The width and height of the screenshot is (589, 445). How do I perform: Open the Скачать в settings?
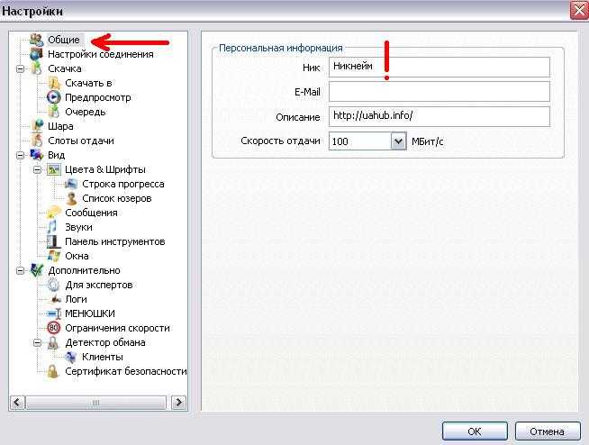point(88,83)
